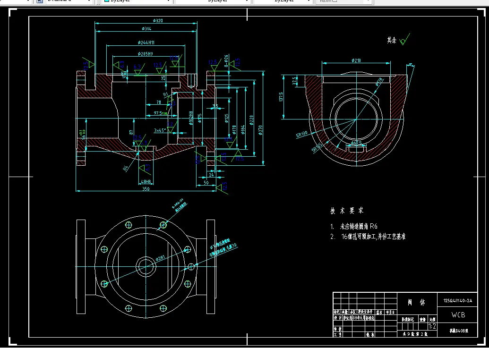Open the Standard style dropdown in toolbar
The width and height of the screenshot is (489, 348).
pyautogui.click(x=69, y=1)
